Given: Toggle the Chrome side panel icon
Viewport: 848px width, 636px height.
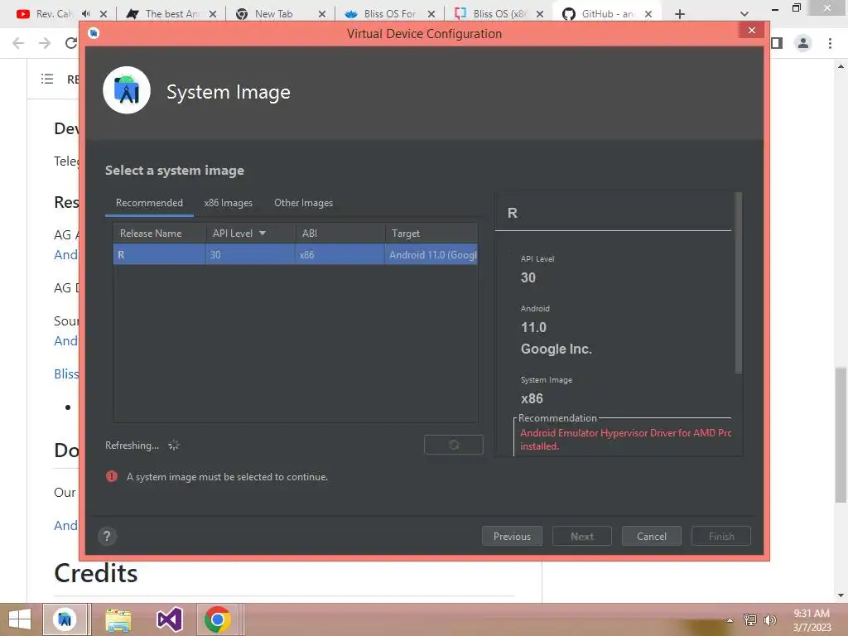Looking at the screenshot, I should 777,43.
